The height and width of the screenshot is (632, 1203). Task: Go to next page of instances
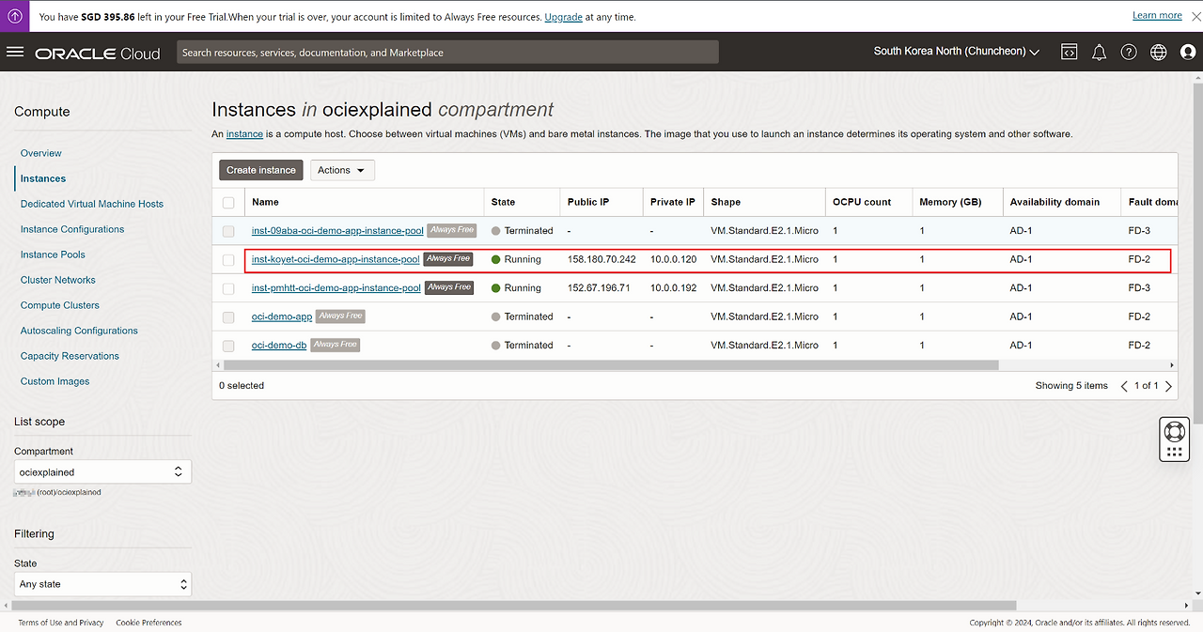1168,386
